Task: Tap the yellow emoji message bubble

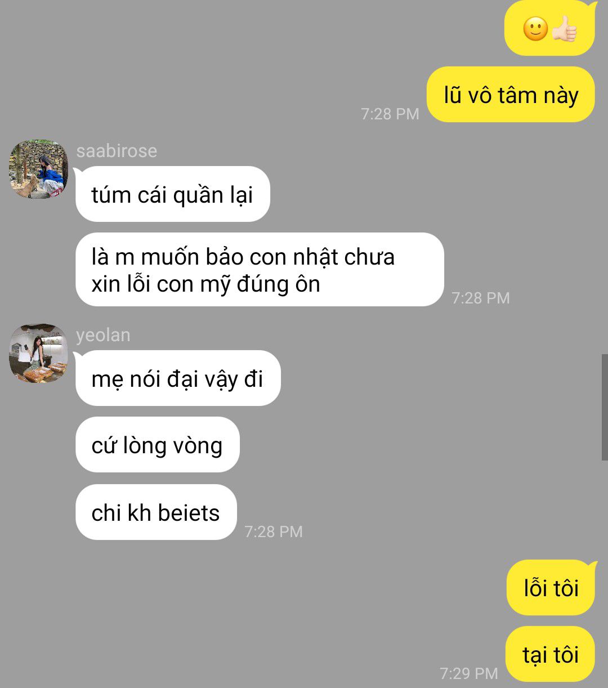Action: point(549,28)
